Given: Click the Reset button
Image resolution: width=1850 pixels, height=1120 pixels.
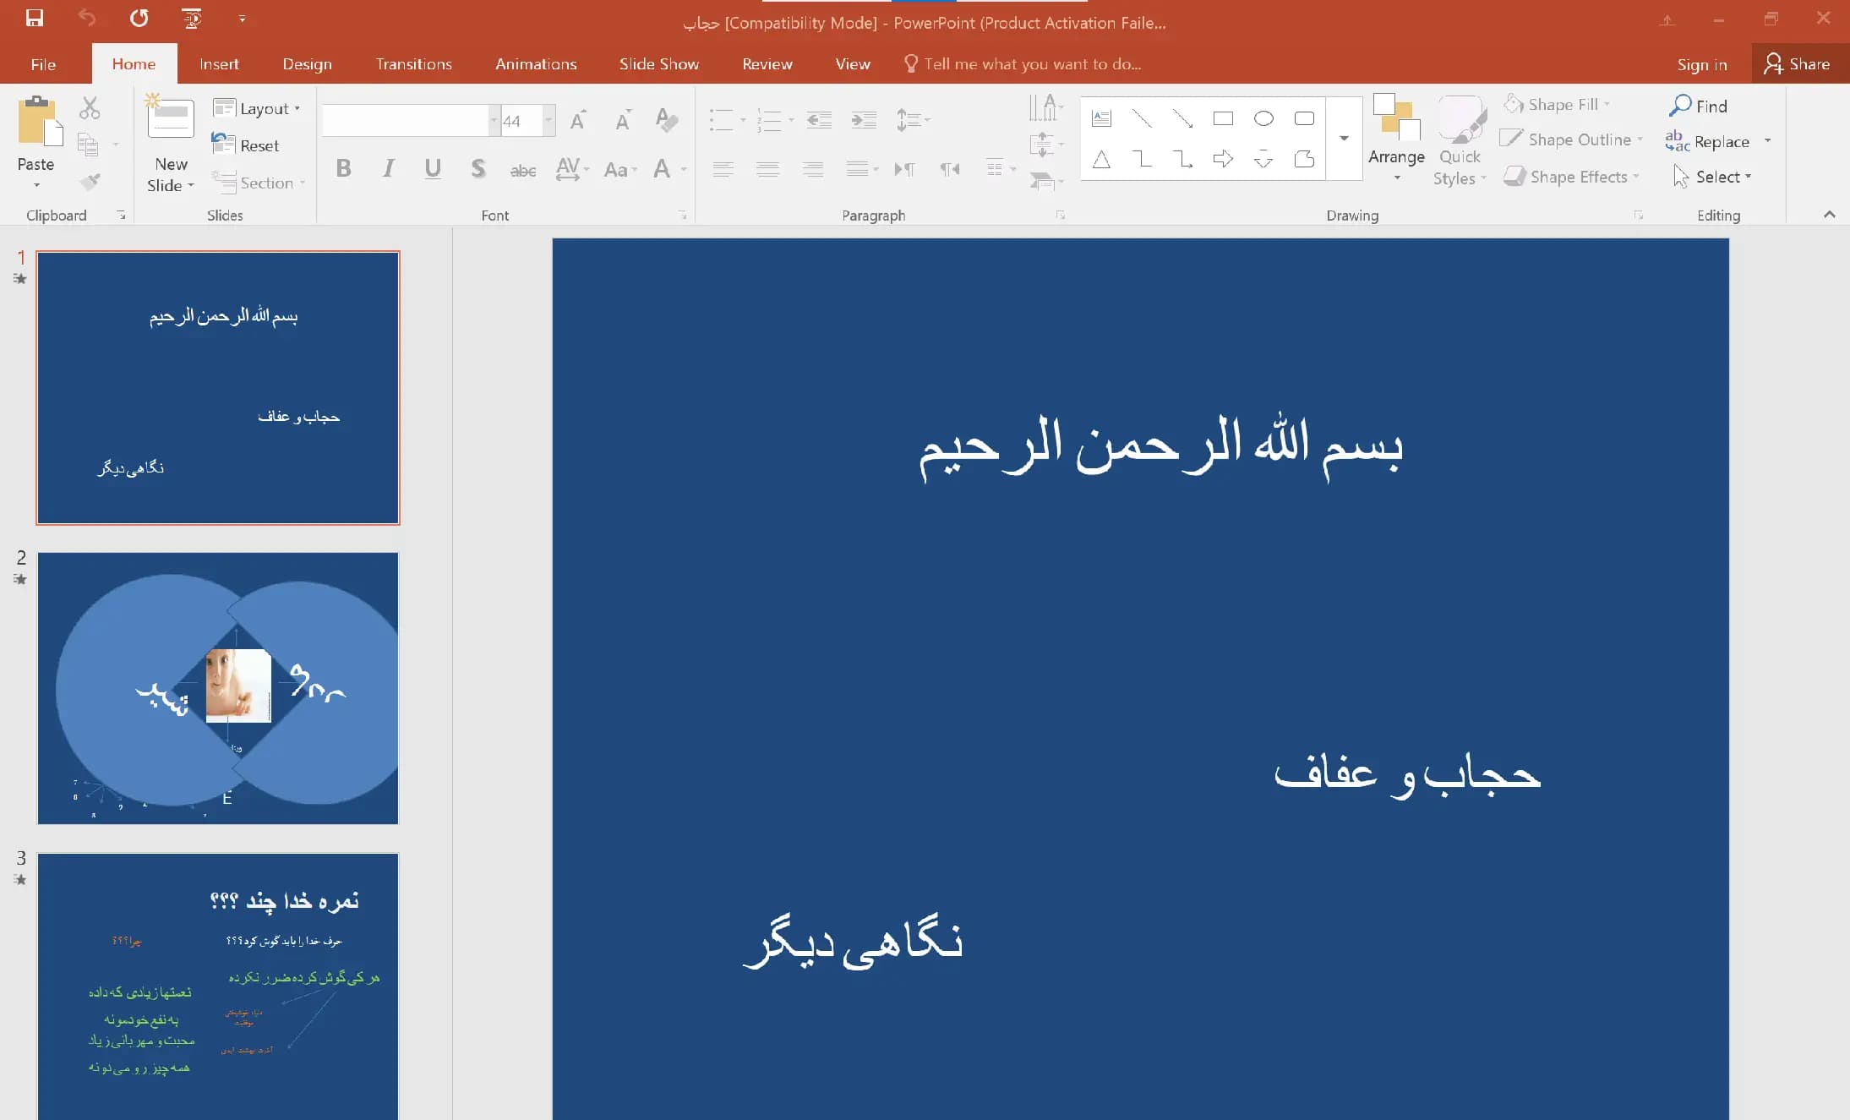Looking at the screenshot, I should (x=245, y=145).
